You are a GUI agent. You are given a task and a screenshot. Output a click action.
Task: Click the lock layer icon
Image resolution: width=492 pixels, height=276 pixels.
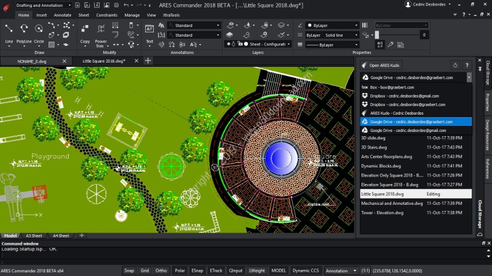pyautogui.click(x=266, y=25)
